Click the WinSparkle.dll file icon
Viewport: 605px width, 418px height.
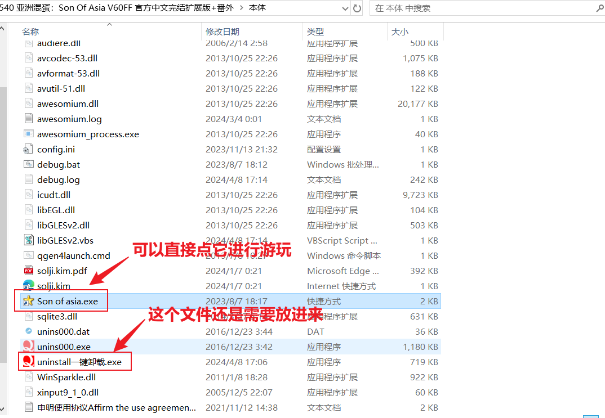coord(29,377)
